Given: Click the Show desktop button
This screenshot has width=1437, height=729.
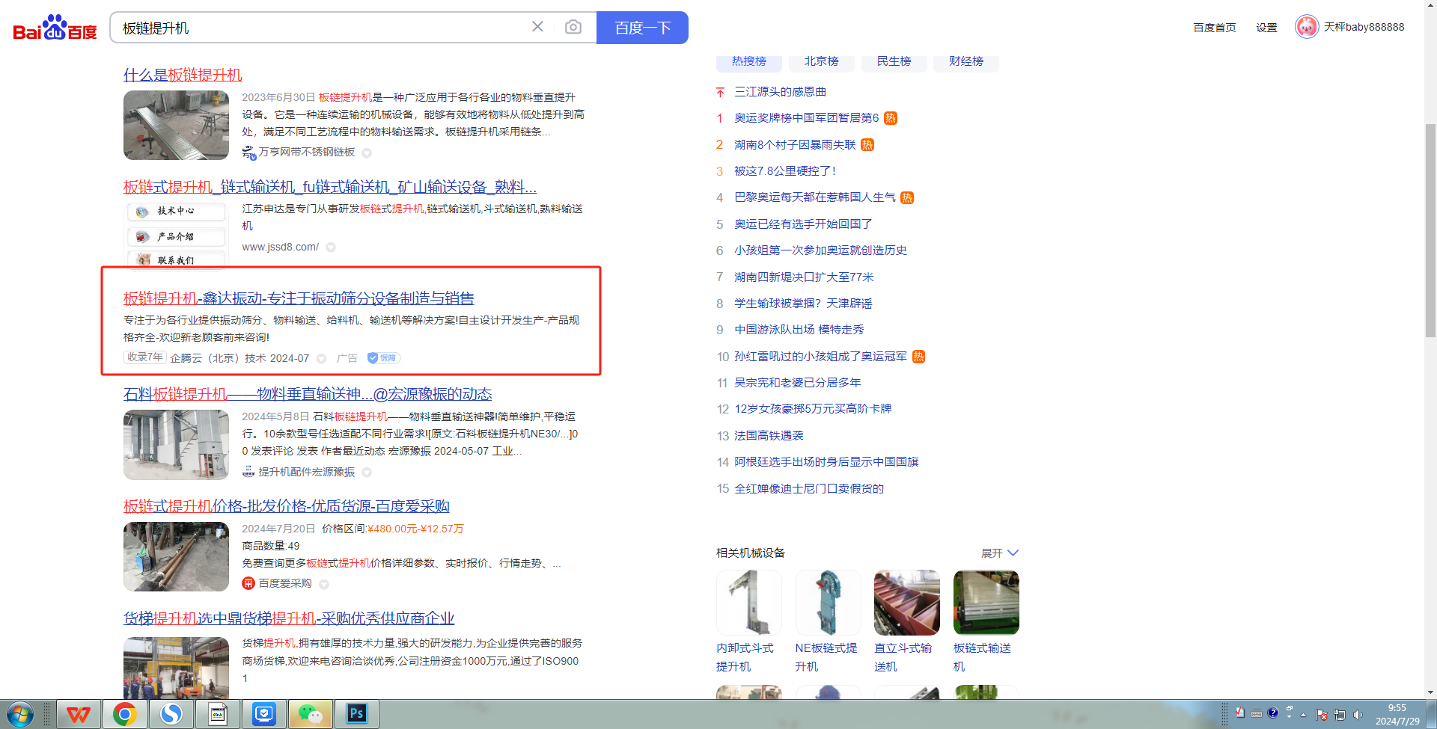Looking at the screenshot, I should click(x=1430, y=715).
